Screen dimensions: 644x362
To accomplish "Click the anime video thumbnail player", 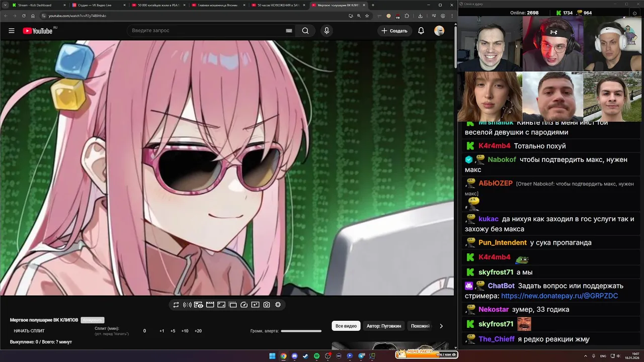I will 226,168.
